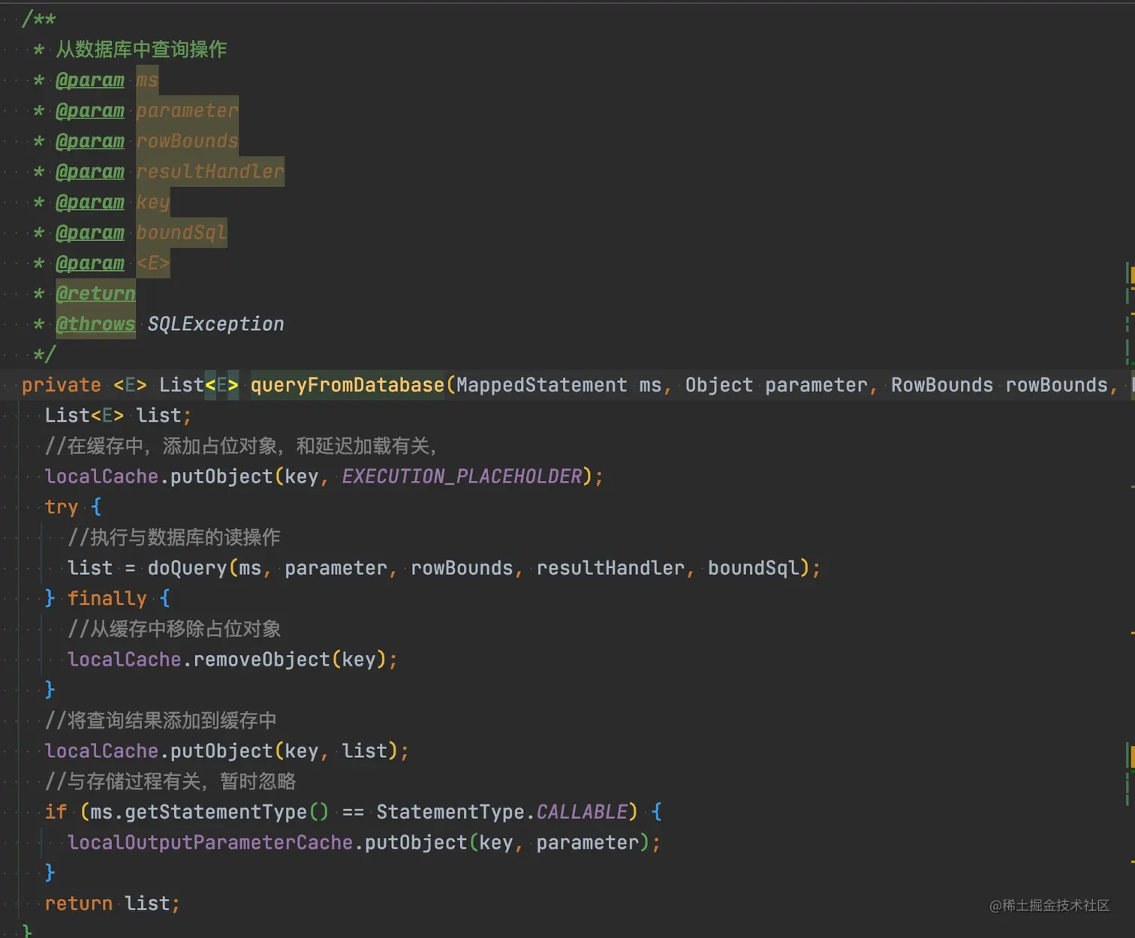Click the @return Javadoc tag

(95, 293)
